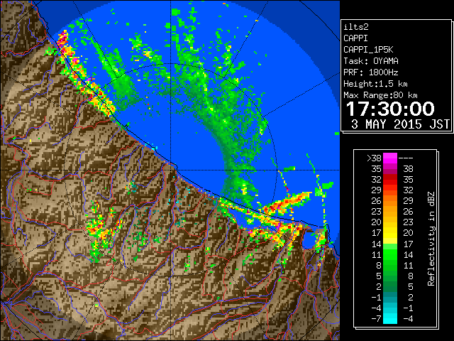Click the '>38' legend label
454x341 pixels.
pyautogui.click(x=374, y=158)
